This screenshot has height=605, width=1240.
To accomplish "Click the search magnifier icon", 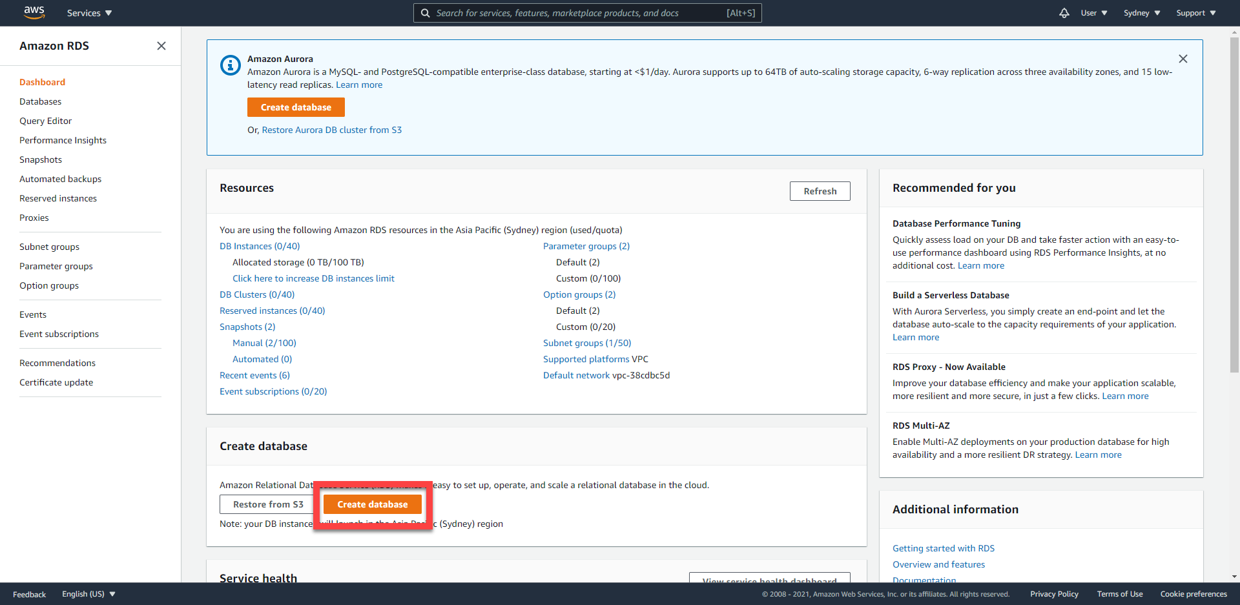I will coord(426,13).
